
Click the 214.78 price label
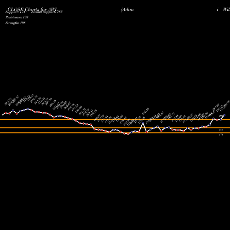(x=34, y=99)
